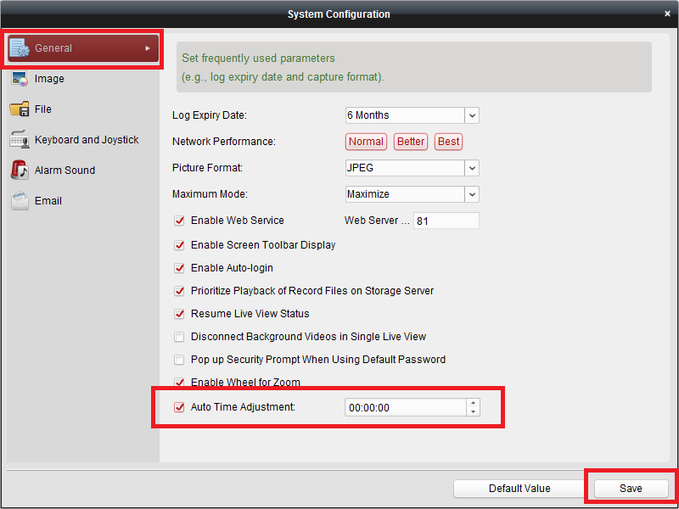Open the Alarm Sound settings tab
This screenshot has width=679, height=509.
click(65, 171)
